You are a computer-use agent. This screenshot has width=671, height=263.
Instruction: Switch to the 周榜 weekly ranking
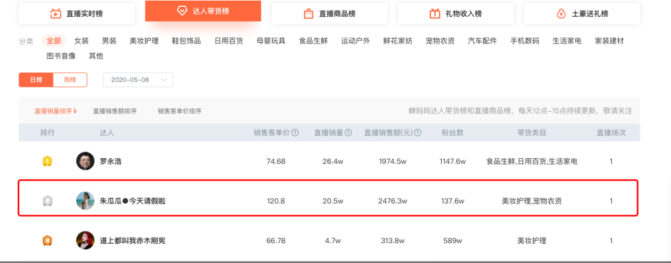pos(70,80)
